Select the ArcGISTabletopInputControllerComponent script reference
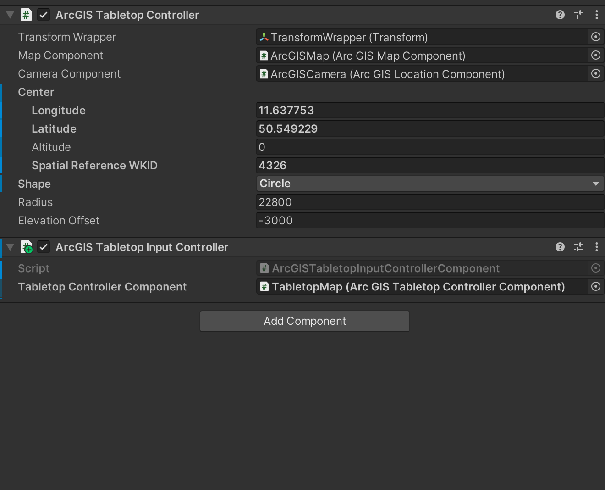The height and width of the screenshot is (490, 605). coord(422,268)
